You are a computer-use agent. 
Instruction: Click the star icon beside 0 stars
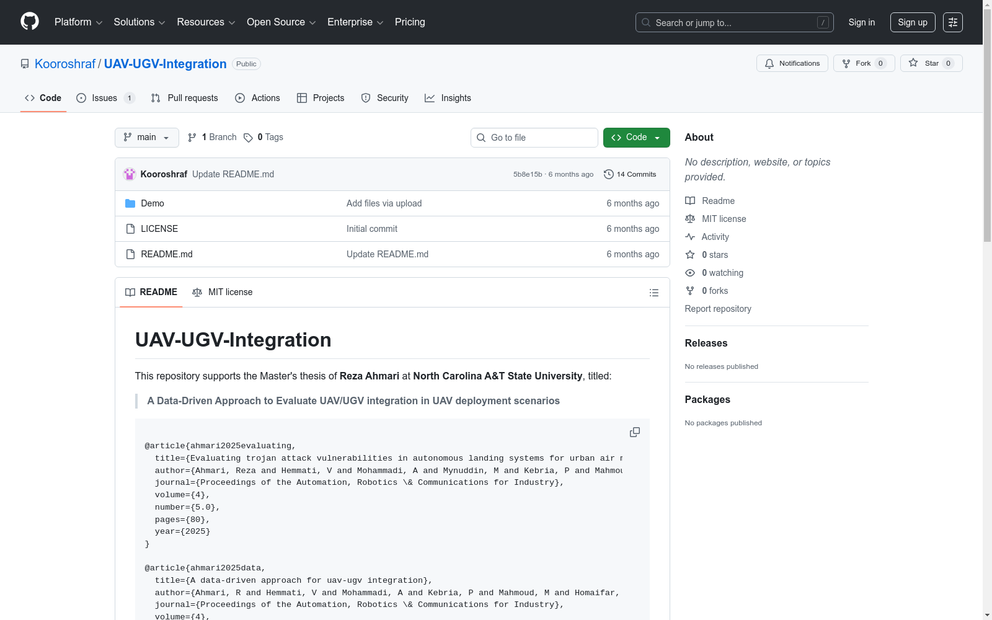pyautogui.click(x=690, y=255)
